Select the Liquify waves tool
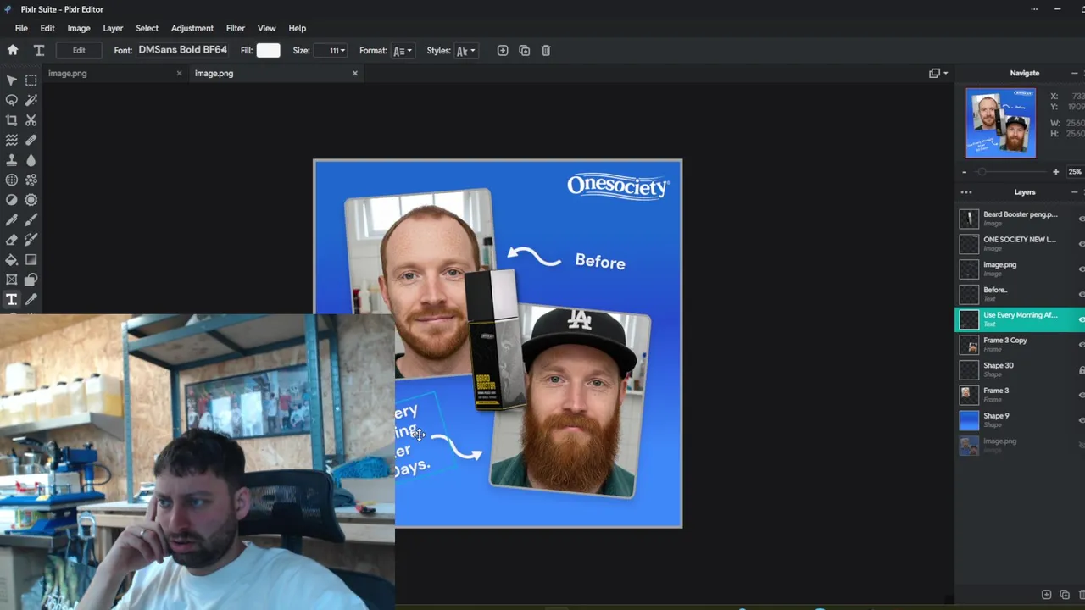The image size is (1085, 610). (12, 140)
